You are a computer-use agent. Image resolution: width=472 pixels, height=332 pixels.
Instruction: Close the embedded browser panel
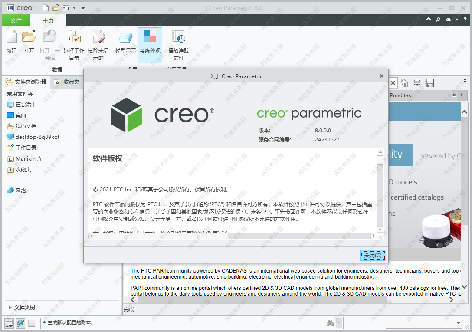click(465, 80)
